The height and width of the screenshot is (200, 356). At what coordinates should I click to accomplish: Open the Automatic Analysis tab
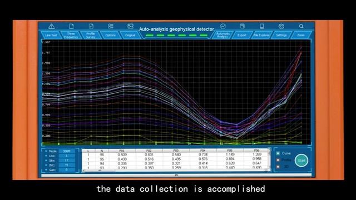[x=222, y=35]
